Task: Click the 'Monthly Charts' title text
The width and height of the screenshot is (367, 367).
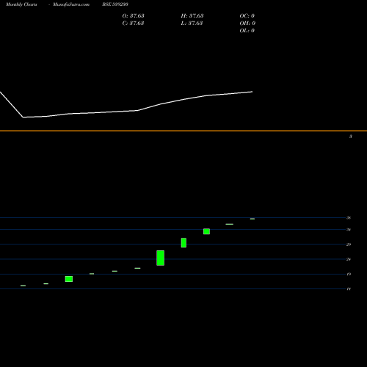Action: click(21, 4)
